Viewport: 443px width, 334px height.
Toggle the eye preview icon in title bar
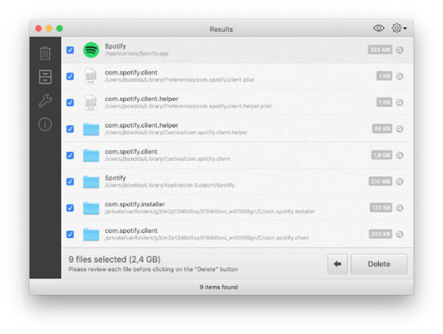tap(379, 28)
